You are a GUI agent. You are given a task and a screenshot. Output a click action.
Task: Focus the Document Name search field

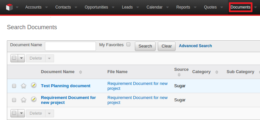click(70, 46)
